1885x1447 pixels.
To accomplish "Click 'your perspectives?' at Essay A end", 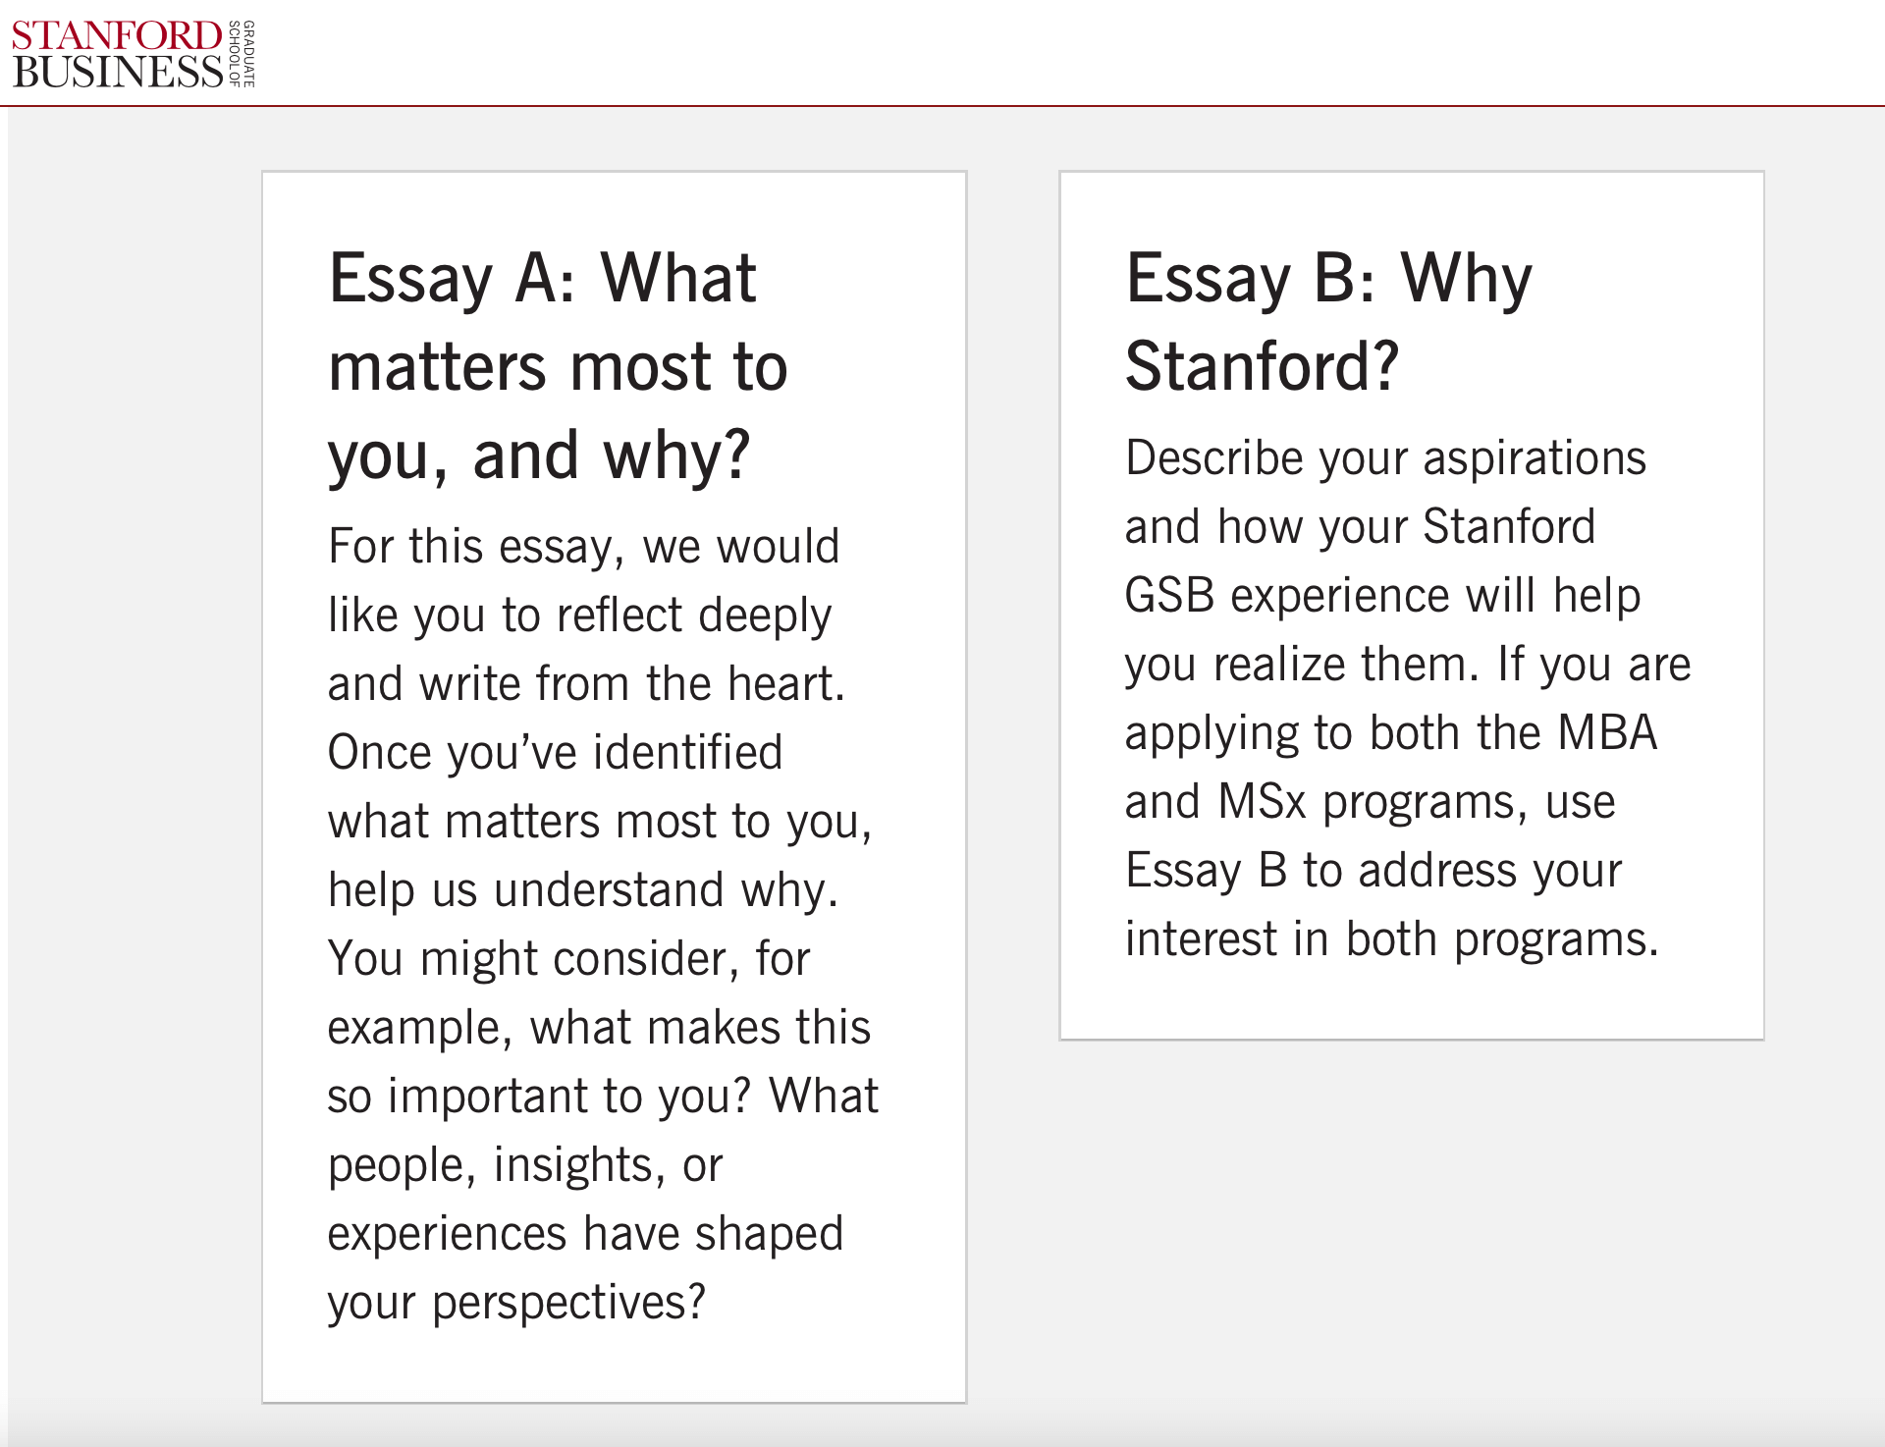I will [516, 1303].
